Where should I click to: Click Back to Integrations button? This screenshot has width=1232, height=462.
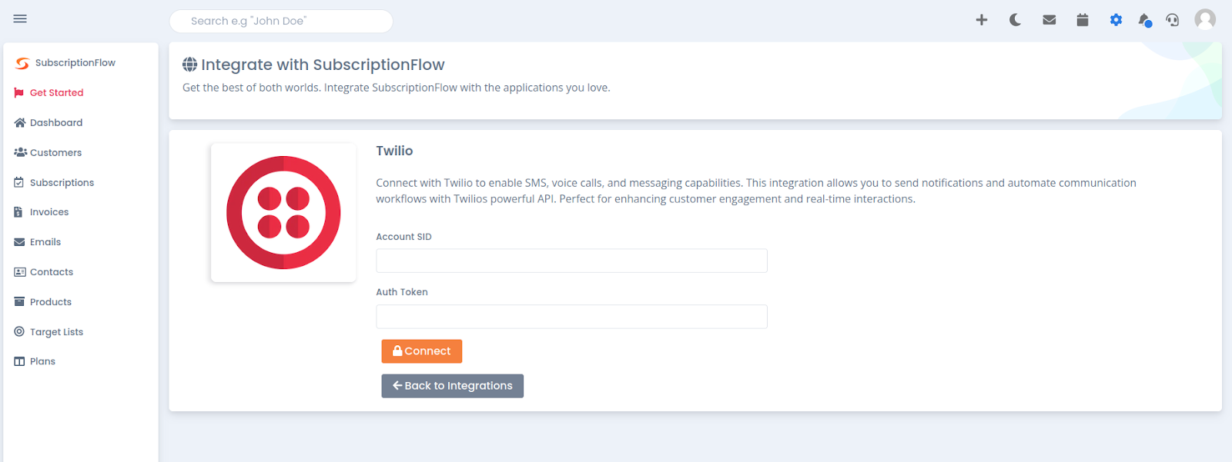click(x=453, y=386)
